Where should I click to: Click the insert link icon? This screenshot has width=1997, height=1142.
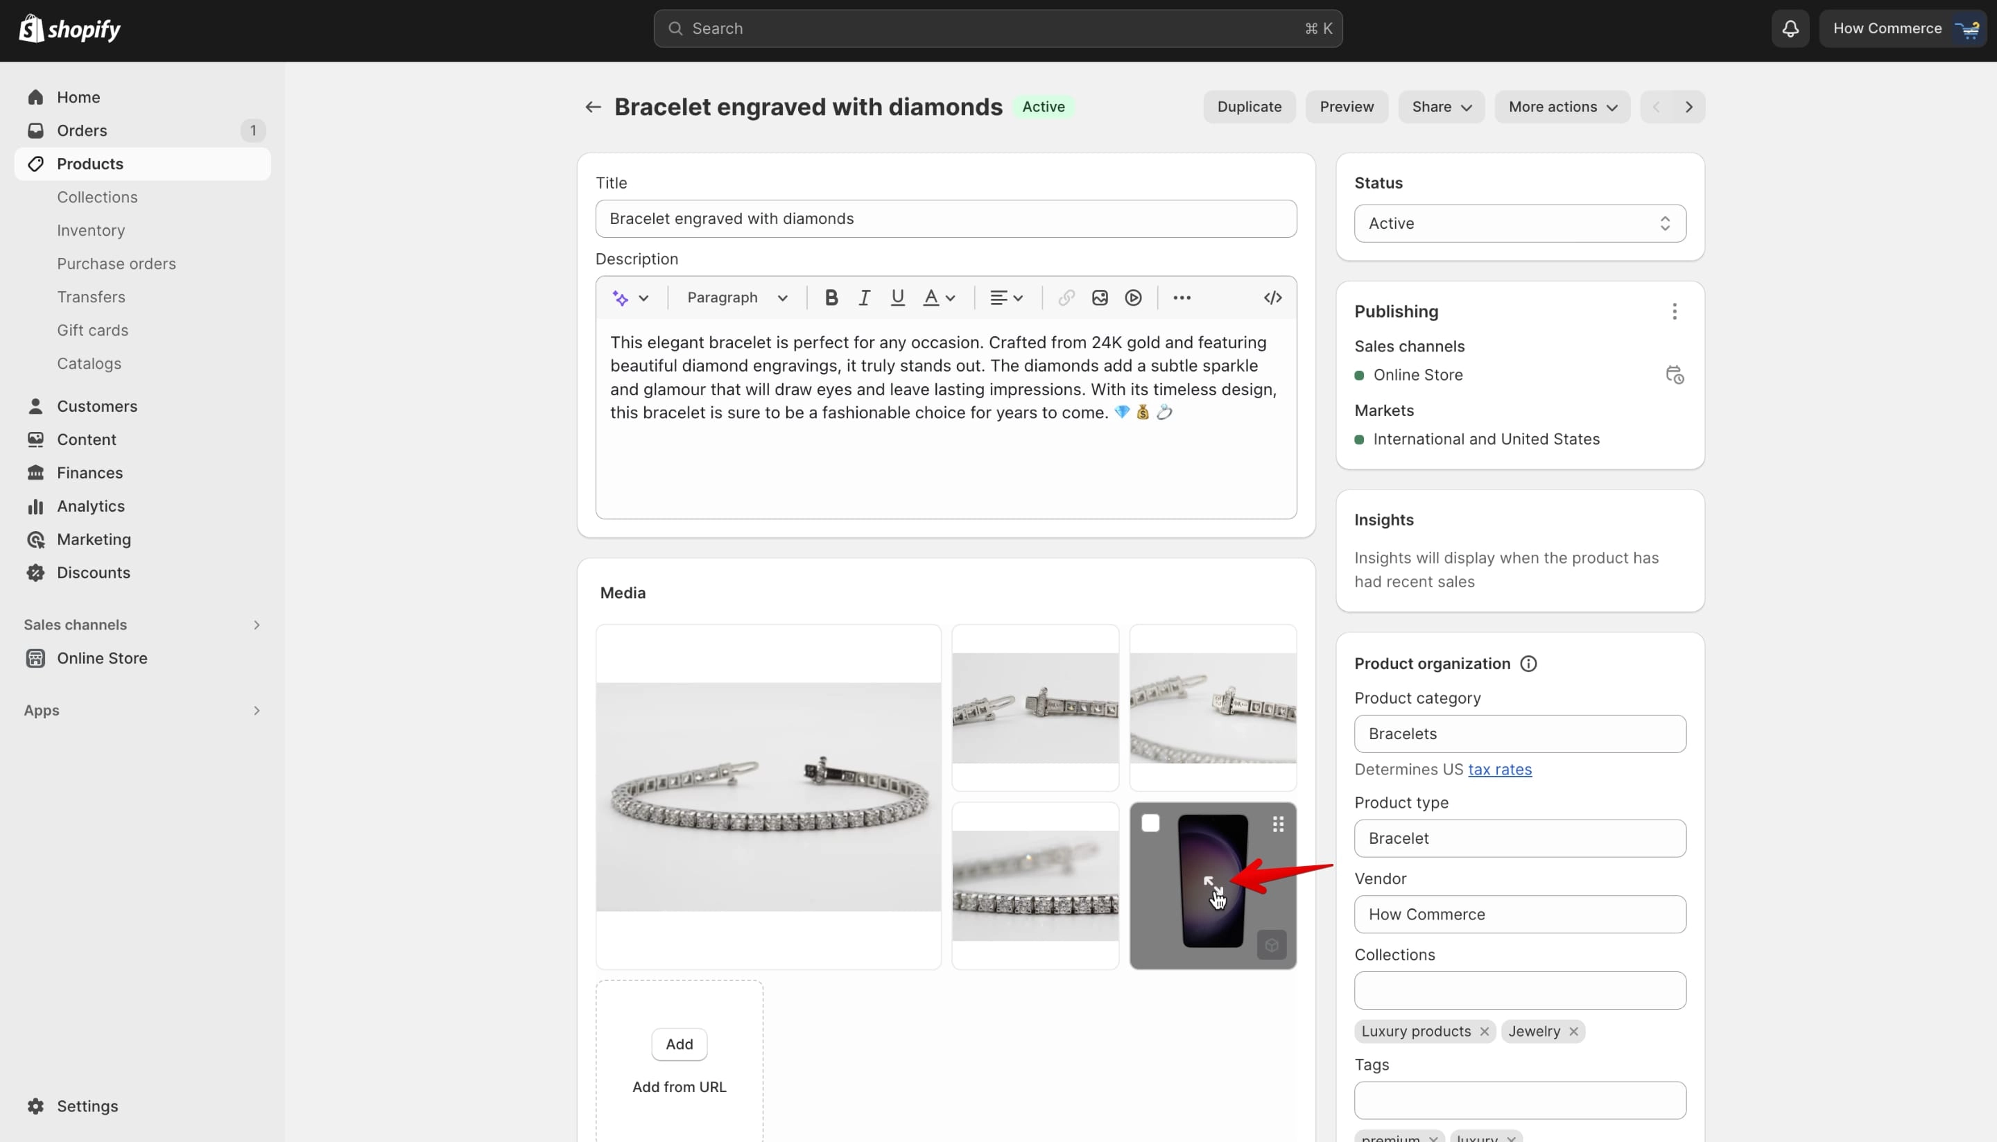pos(1066,298)
